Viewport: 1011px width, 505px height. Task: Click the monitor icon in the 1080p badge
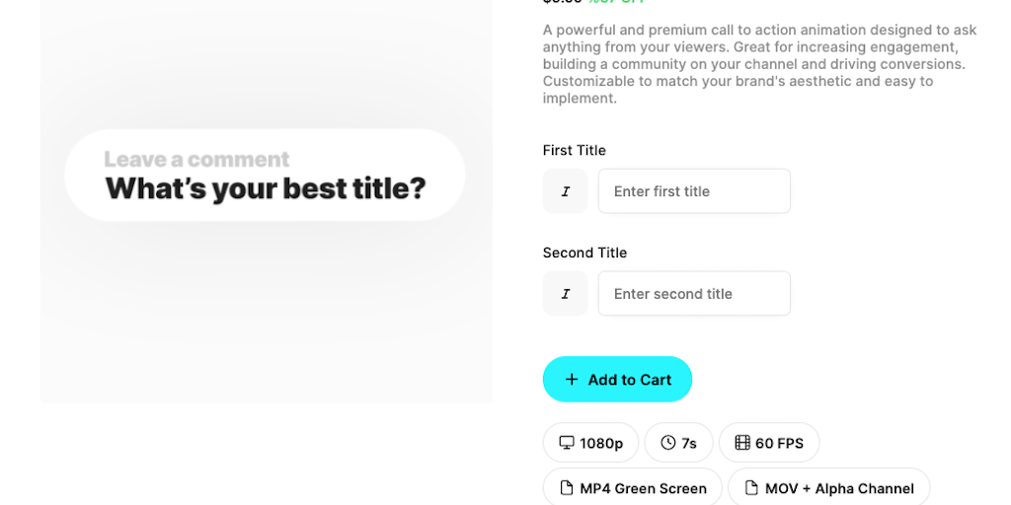(567, 443)
